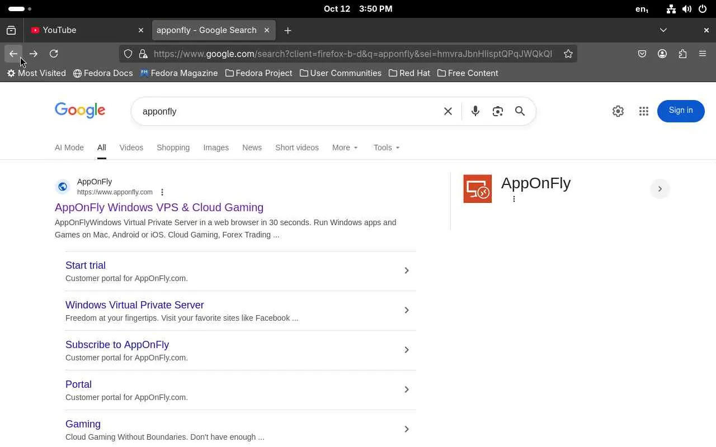Open the Fedora Magazine bookmark
Viewport: 716px width, 447px height.
179,73
